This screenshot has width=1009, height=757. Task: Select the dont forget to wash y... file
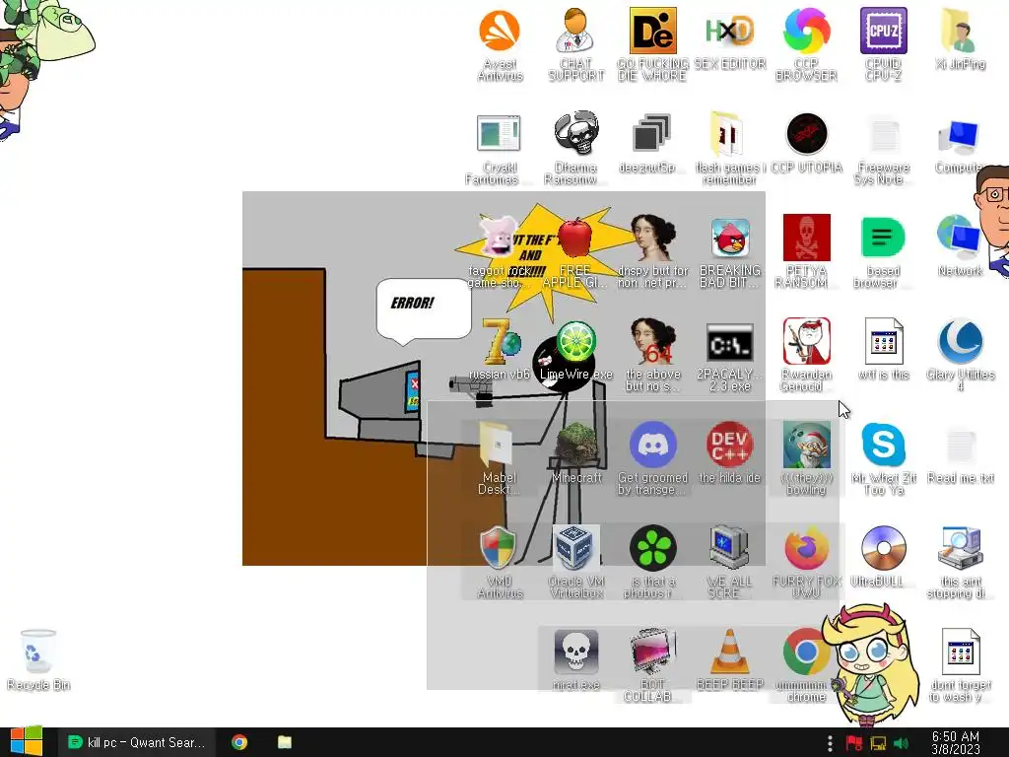pyautogui.click(x=960, y=666)
